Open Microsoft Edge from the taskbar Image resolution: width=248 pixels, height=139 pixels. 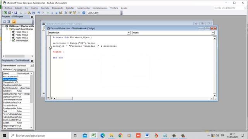(x=102, y=136)
